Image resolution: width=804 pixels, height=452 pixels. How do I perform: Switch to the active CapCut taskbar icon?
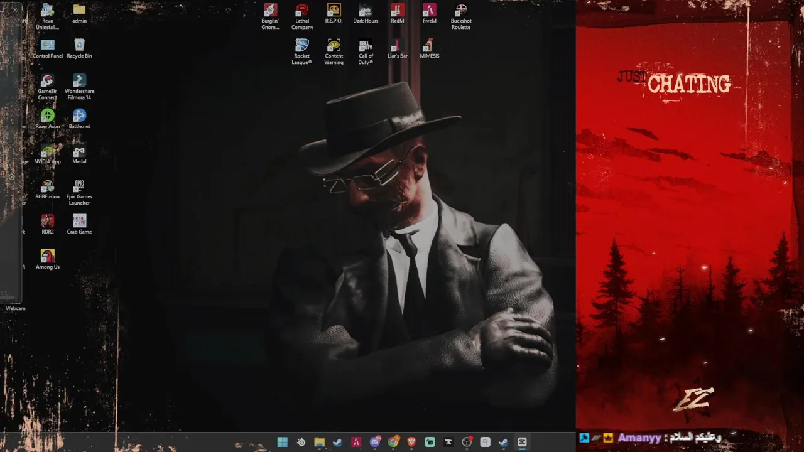click(521, 442)
